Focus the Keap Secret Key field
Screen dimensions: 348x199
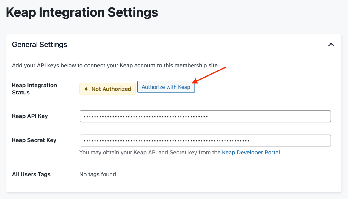click(x=205, y=140)
